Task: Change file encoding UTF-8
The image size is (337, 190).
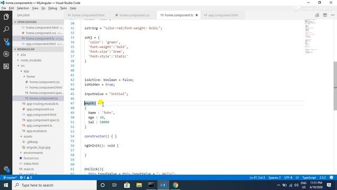Action: point(288,177)
